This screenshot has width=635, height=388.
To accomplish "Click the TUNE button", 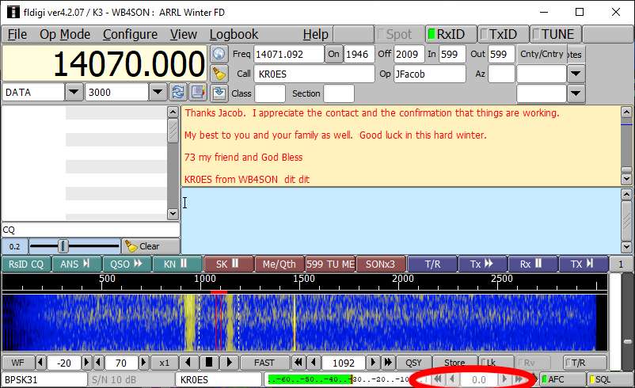I will pyautogui.click(x=557, y=34).
